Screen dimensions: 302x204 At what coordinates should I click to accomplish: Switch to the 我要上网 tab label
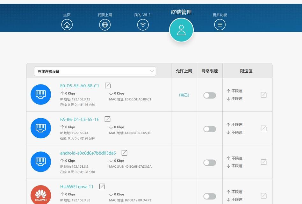click(x=105, y=15)
